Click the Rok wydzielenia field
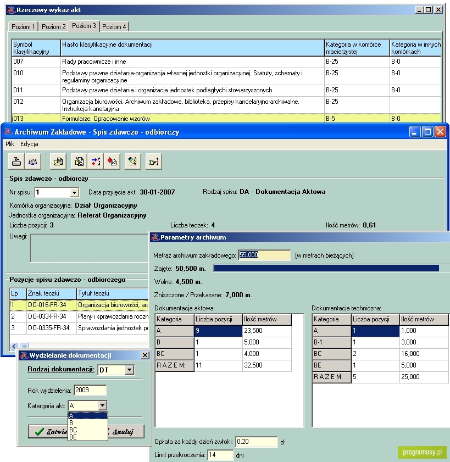Viewport: 450px width, 462px height. click(90, 391)
